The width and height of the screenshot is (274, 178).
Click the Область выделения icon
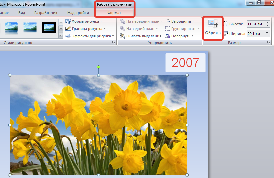[123, 36]
